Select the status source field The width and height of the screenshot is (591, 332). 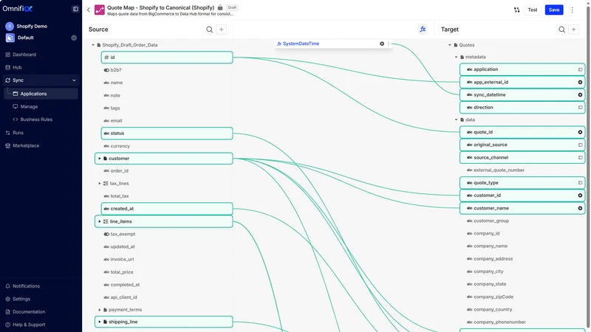(167, 134)
